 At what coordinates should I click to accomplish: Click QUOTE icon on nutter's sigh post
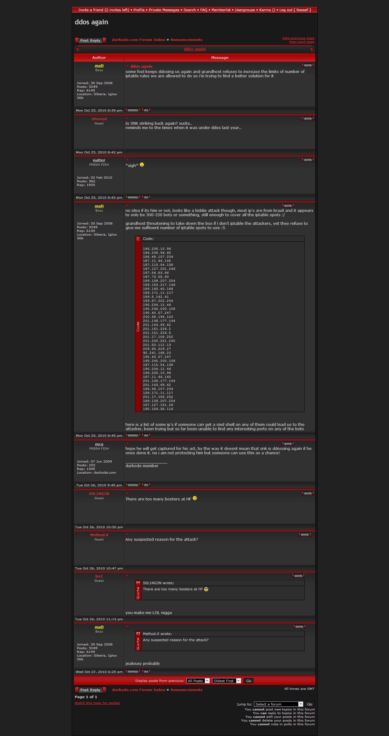coord(308,160)
